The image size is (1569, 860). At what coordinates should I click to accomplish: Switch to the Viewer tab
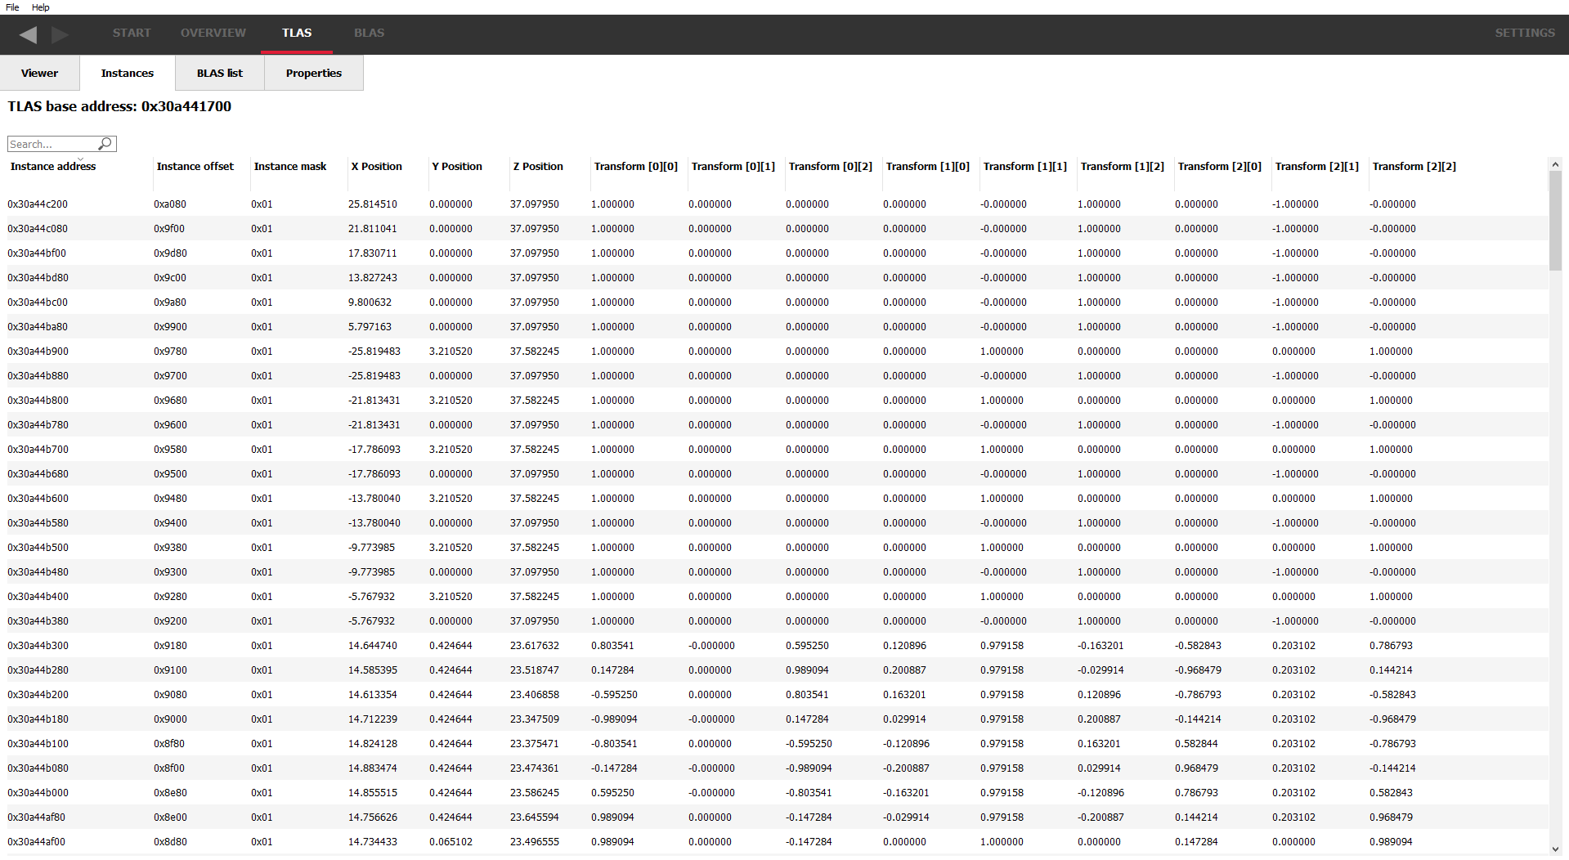(x=39, y=73)
